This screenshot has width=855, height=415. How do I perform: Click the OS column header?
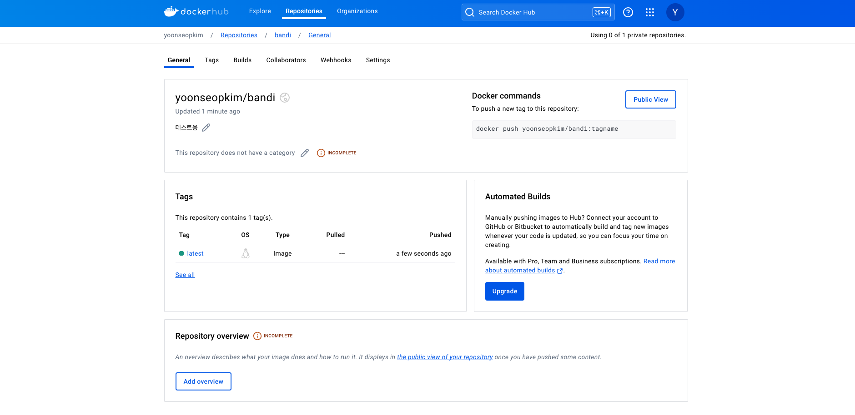click(x=245, y=235)
